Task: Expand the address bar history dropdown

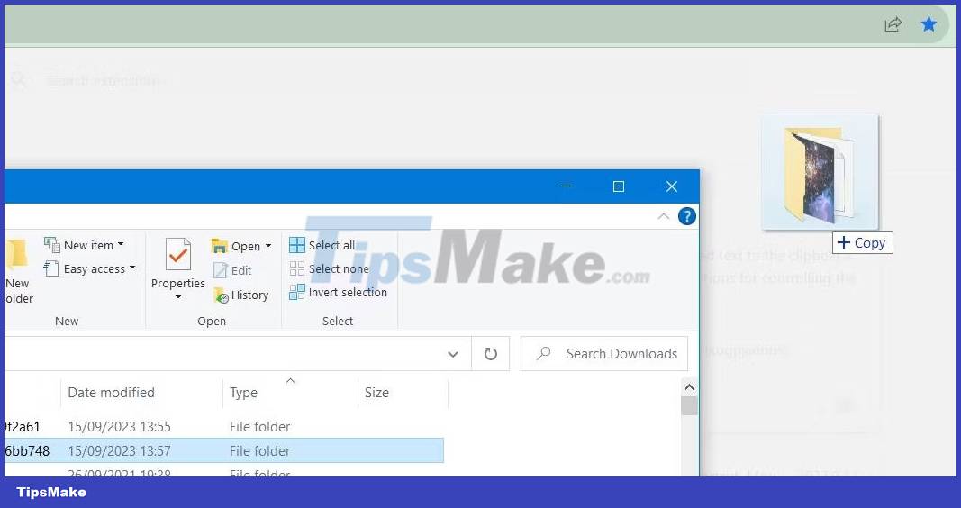Action: [x=453, y=354]
